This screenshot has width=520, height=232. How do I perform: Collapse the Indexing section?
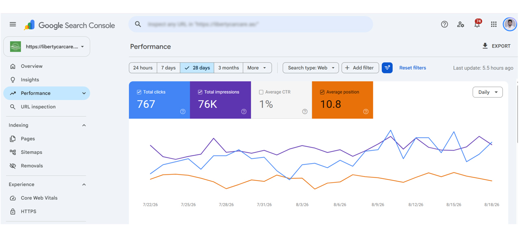click(x=84, y=125)
